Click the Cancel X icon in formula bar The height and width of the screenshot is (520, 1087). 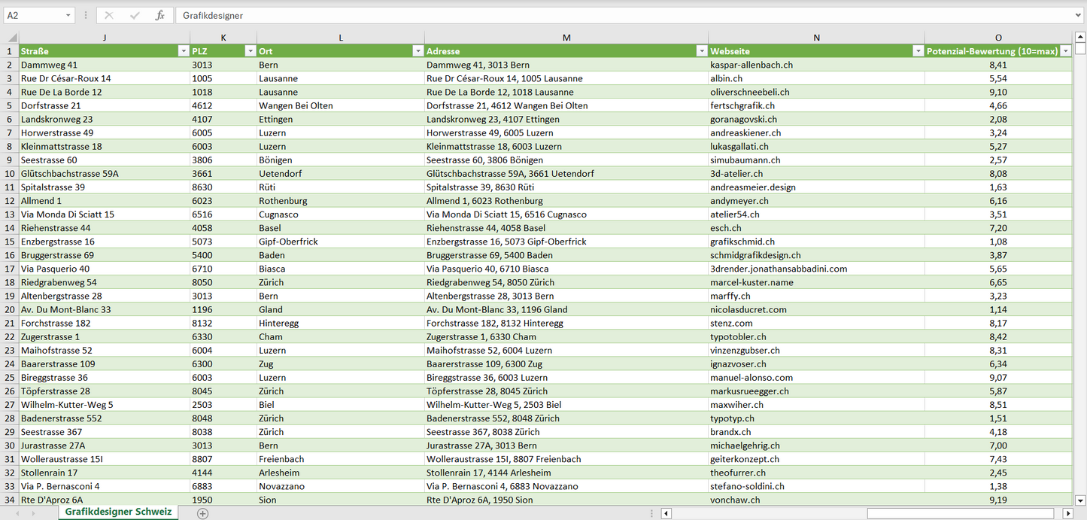click(109, 15)
